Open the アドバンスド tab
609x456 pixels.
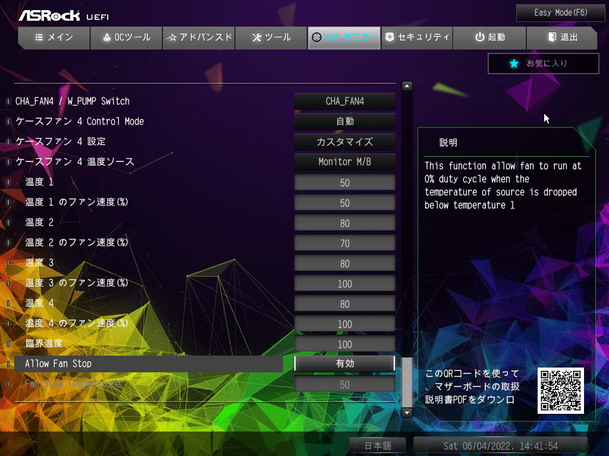[199, 37]
